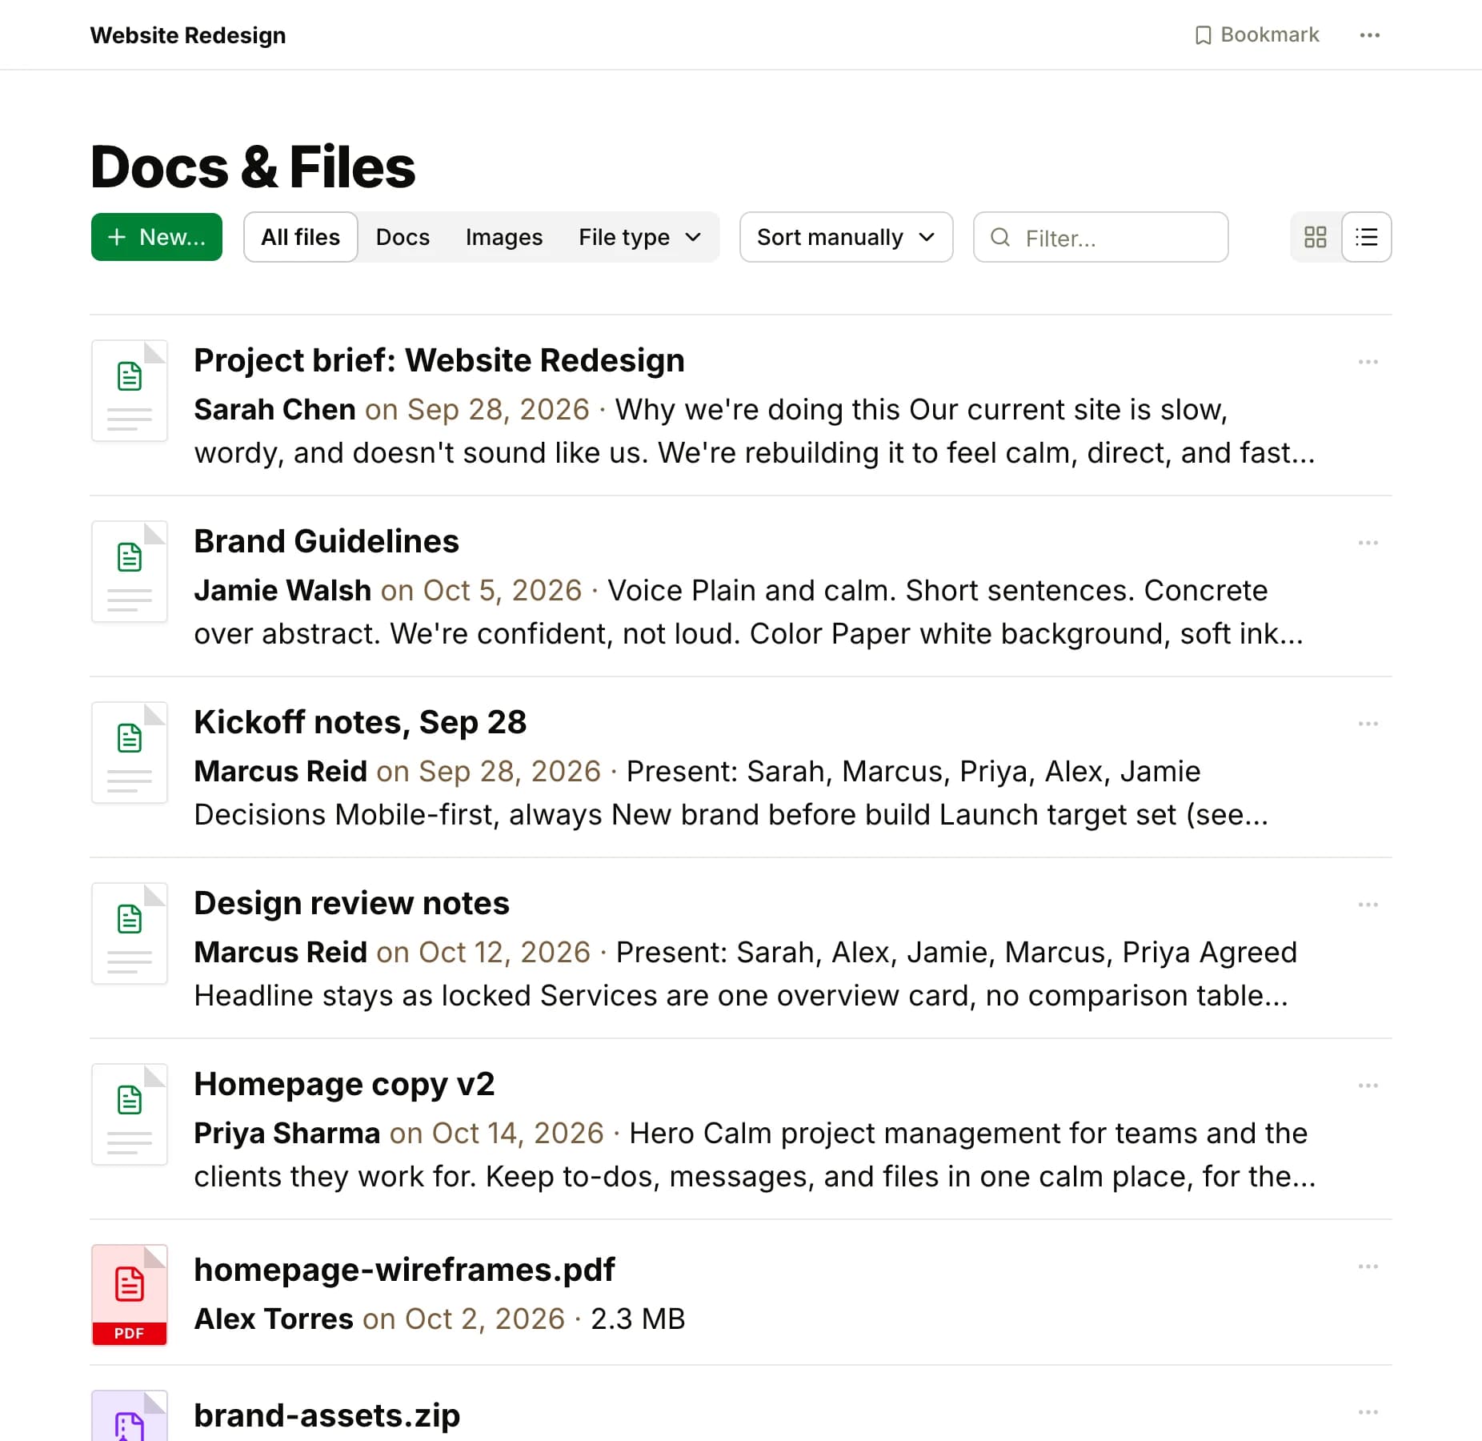Switch to list view
The width and height of the screenshot is (1482, 1441).
click(x=1367, y=237)
